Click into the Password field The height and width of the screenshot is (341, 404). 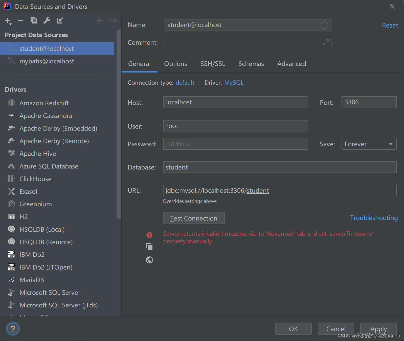[x=235, y=144]
